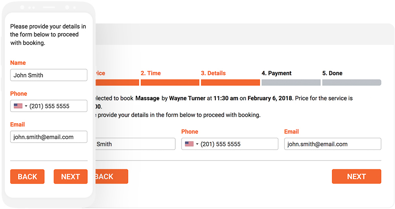Click the US flag icon in mobile Phone field
The height and width of the screenshot is (209, 395).
18,106
